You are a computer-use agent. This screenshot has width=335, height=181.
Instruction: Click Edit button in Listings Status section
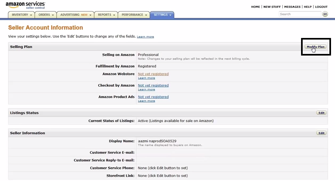coord(321,113)
